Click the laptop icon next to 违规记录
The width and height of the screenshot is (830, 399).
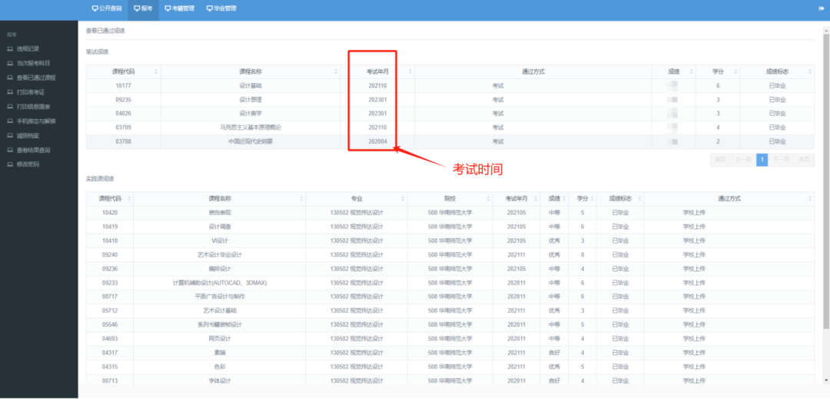click(10, 48)
